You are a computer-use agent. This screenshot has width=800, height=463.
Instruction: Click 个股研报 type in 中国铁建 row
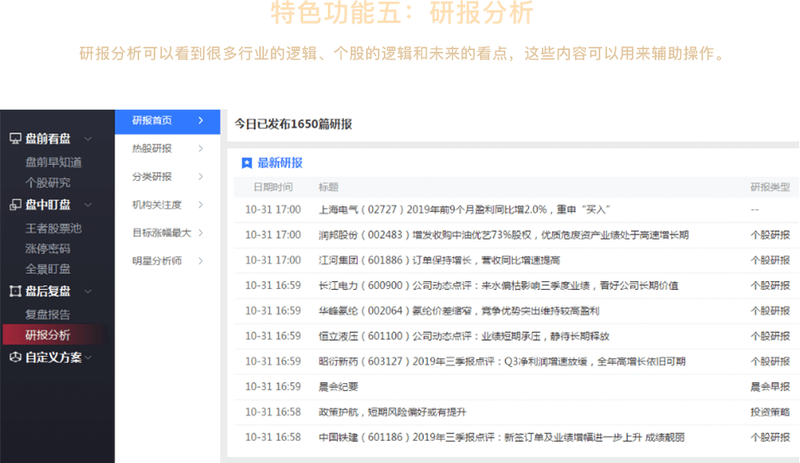(x=770, y=437)
